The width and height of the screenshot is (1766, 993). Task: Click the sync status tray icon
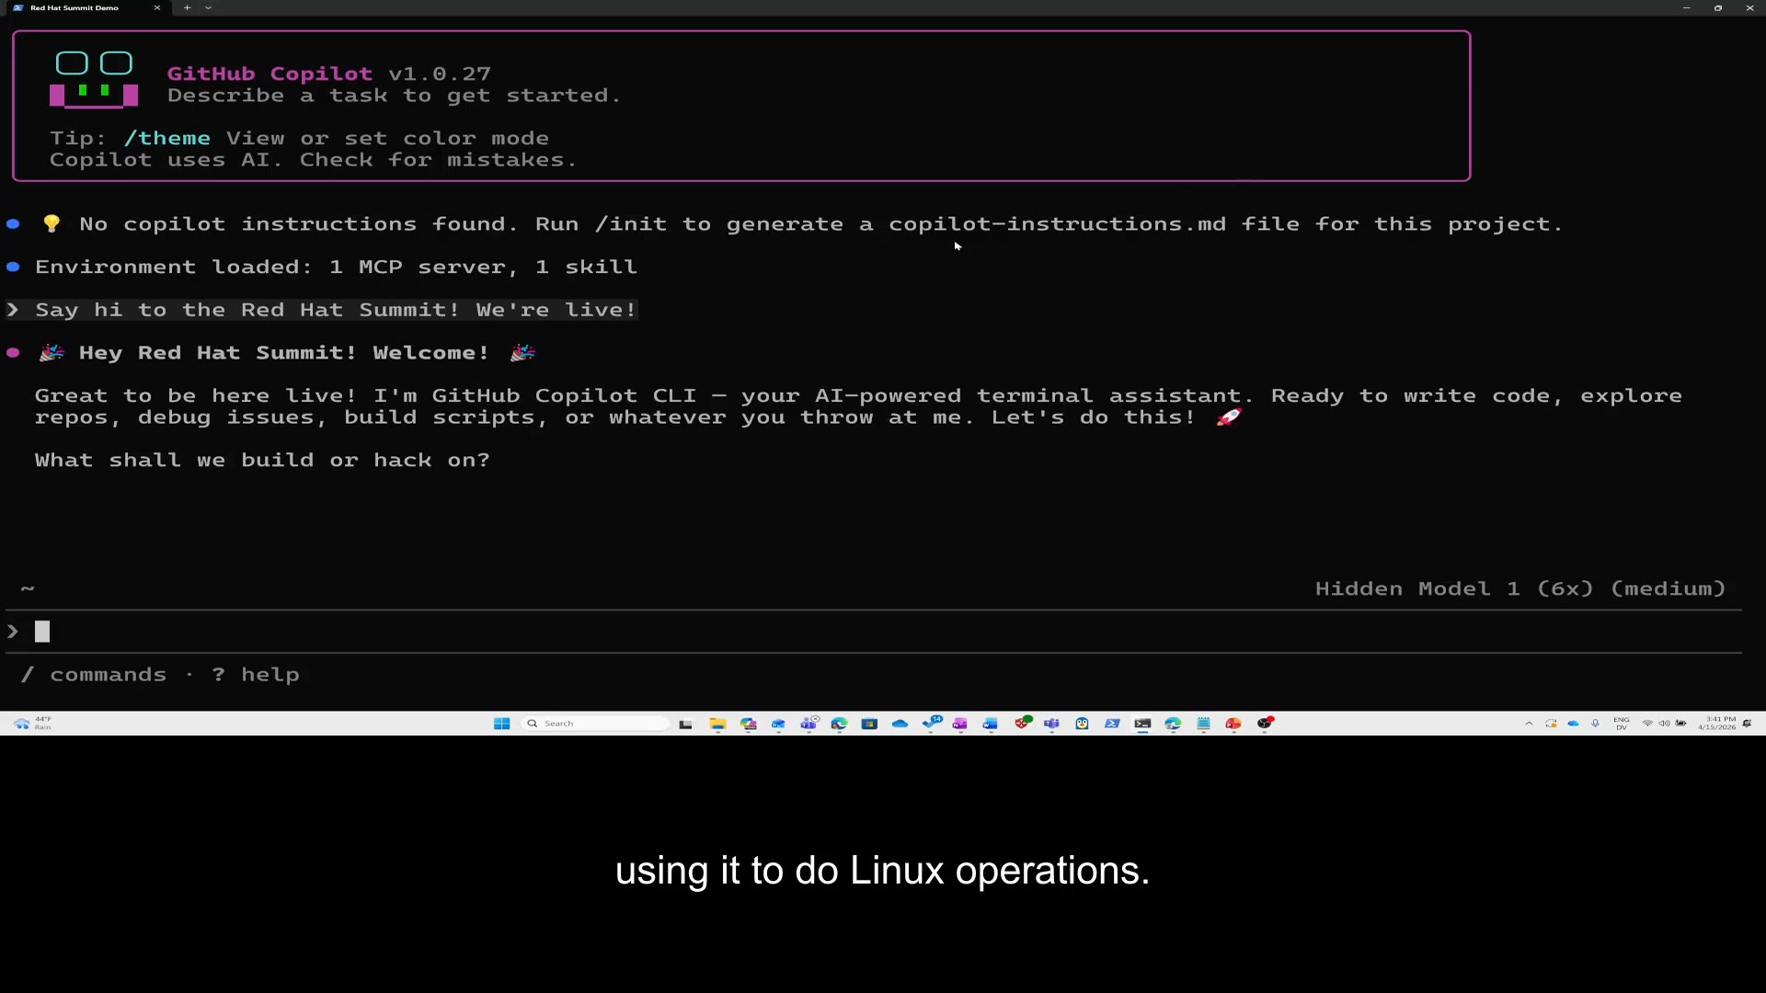coord(1551,724)
